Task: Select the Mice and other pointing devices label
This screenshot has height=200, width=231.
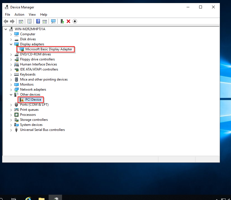Action: (x=44, y=79)
